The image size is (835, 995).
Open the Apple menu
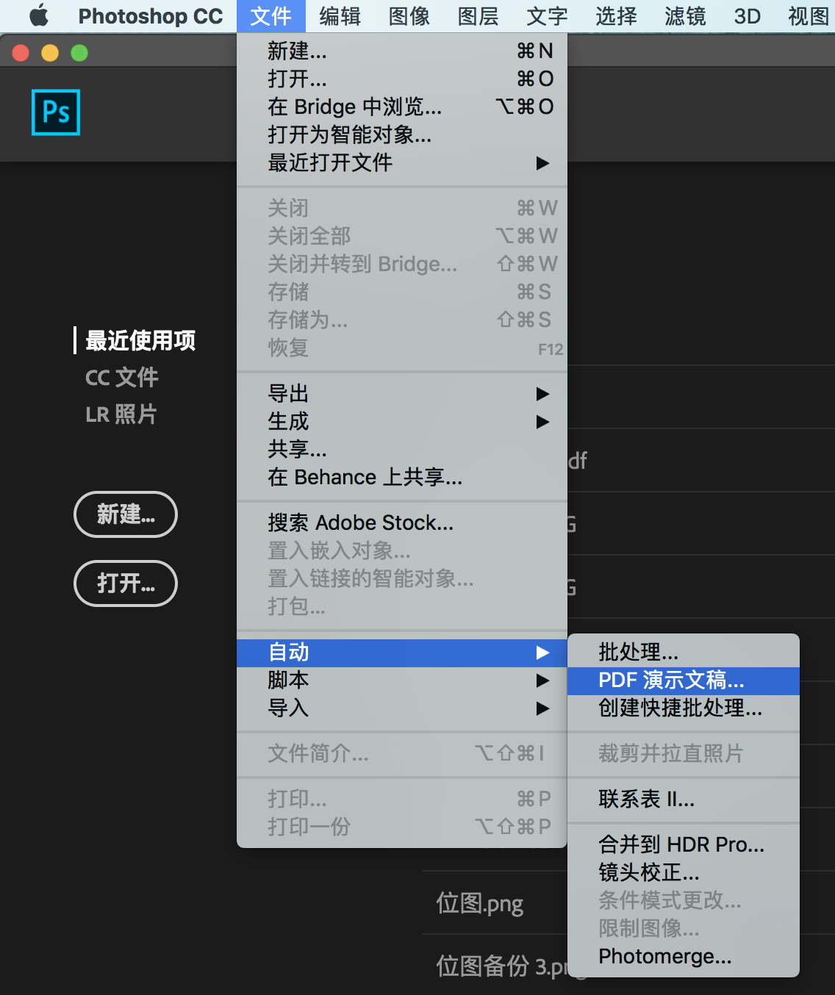(38, 15)
